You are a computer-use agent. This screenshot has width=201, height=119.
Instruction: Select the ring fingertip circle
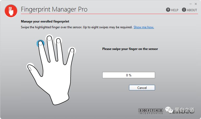[x=58, y=41]
